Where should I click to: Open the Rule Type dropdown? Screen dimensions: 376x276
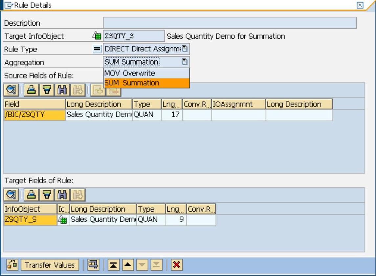point(185,49)
